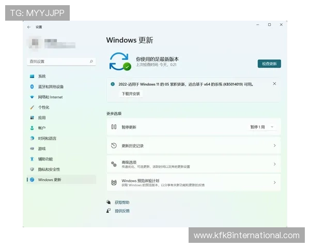The image size is (310, 248).
Task: Click the blurred user profile avatar
Action: pos(35,44)
